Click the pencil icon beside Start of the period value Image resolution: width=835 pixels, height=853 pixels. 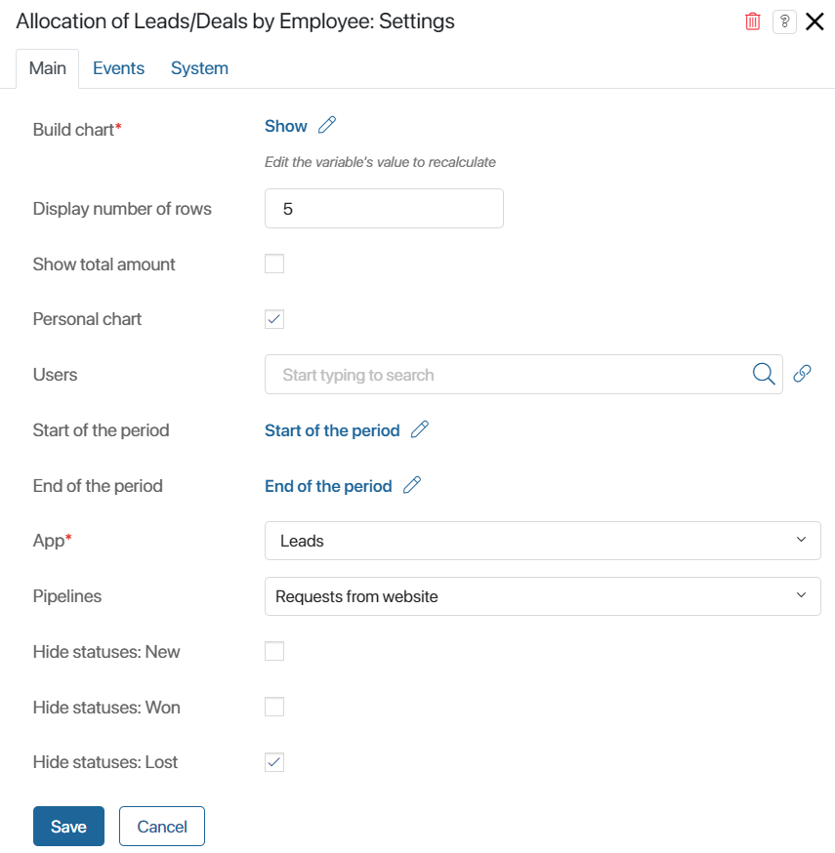420,429
